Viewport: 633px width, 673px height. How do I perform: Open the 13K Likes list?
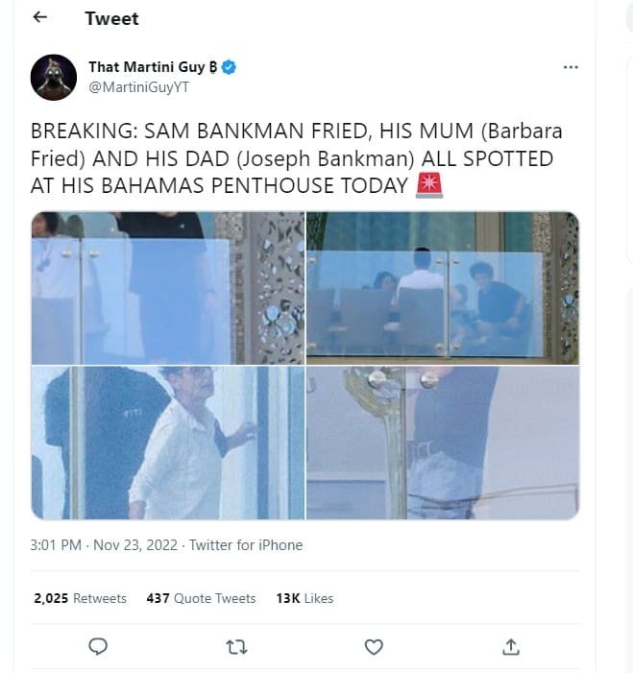304,598
